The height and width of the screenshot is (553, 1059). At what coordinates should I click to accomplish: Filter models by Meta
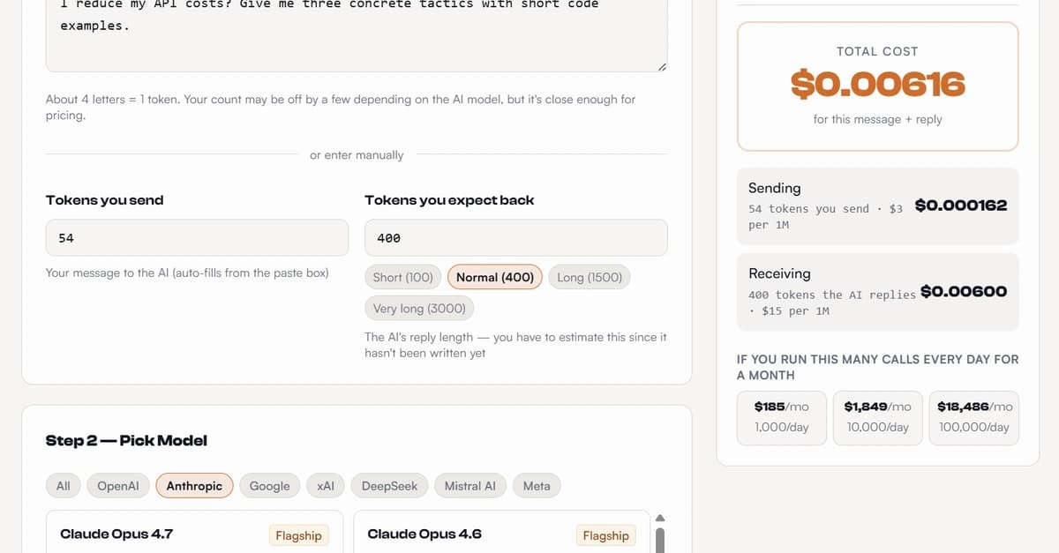coord(537,486)
